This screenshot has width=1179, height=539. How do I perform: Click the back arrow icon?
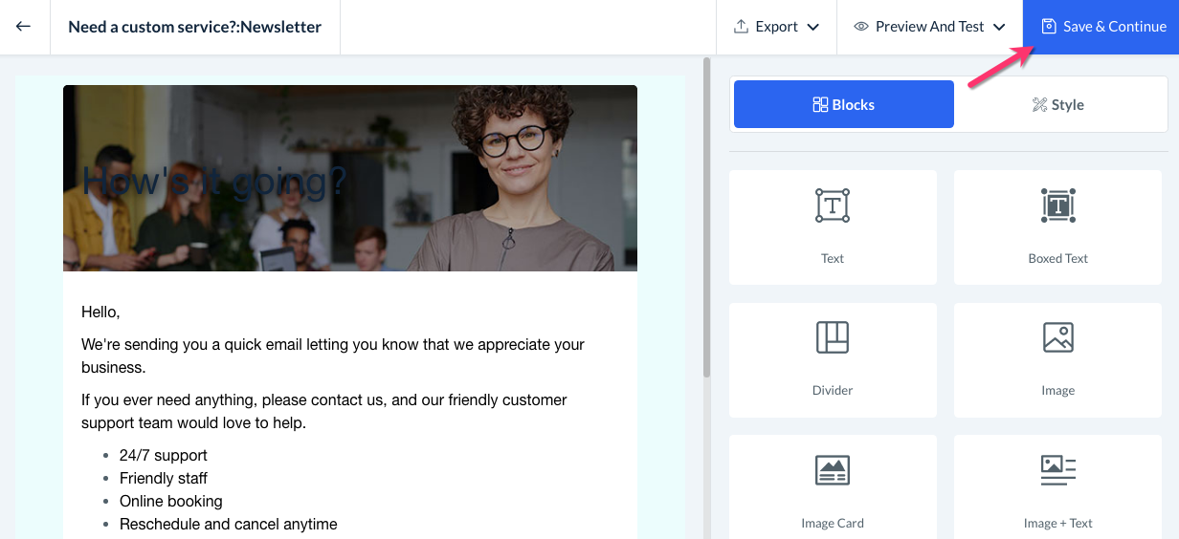click(x=24, y=27)
